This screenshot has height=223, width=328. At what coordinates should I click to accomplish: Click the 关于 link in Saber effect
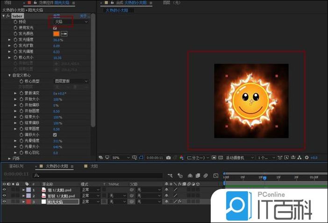(x=84, y=16)
